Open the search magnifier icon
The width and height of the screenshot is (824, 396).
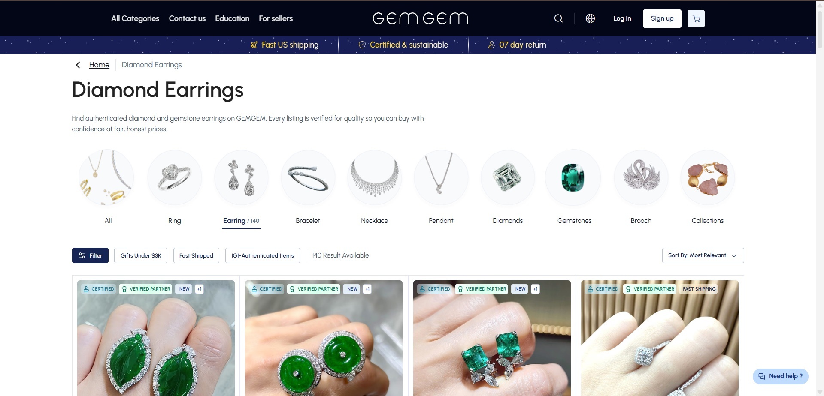[x=558, y=18]
